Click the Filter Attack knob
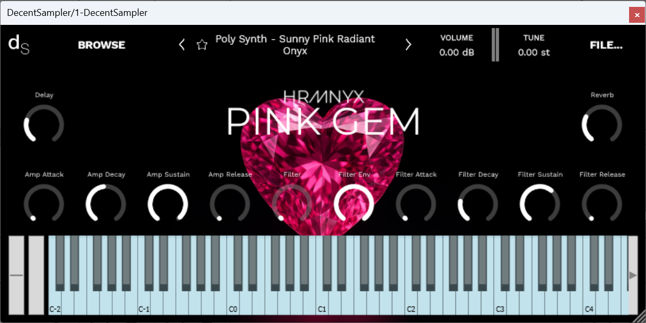This screenshot has width=646, height=323. [416, 204]
